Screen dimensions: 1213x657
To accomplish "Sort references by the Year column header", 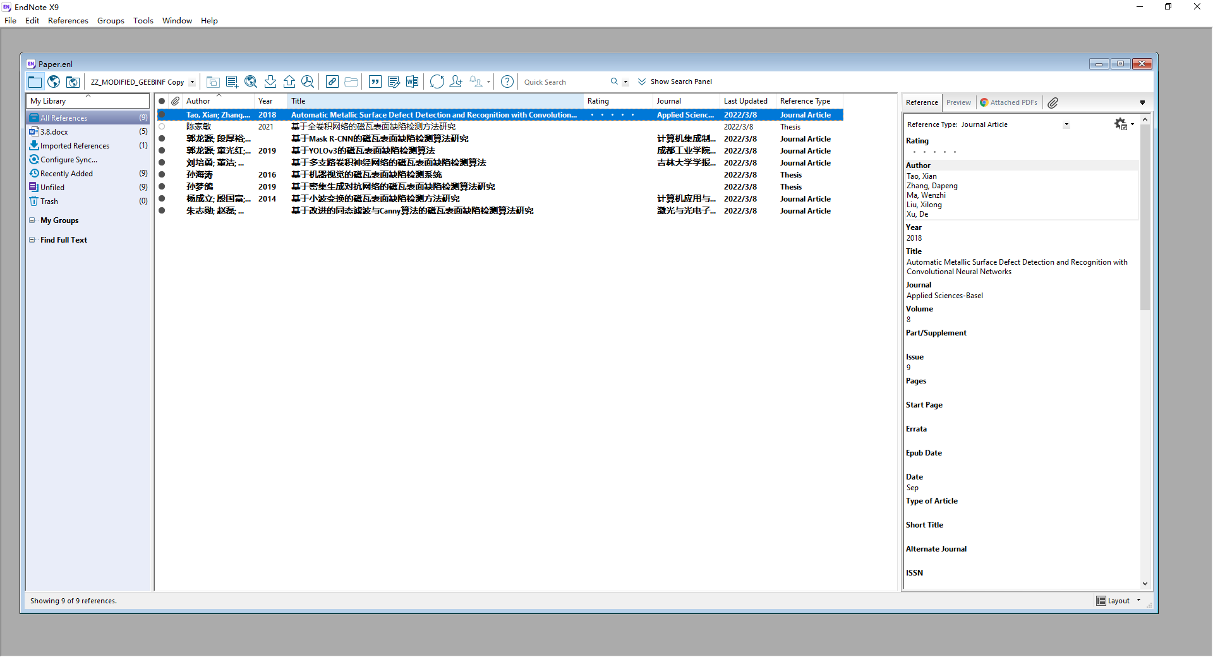I will pyautogui.click(x=270, y=101).
